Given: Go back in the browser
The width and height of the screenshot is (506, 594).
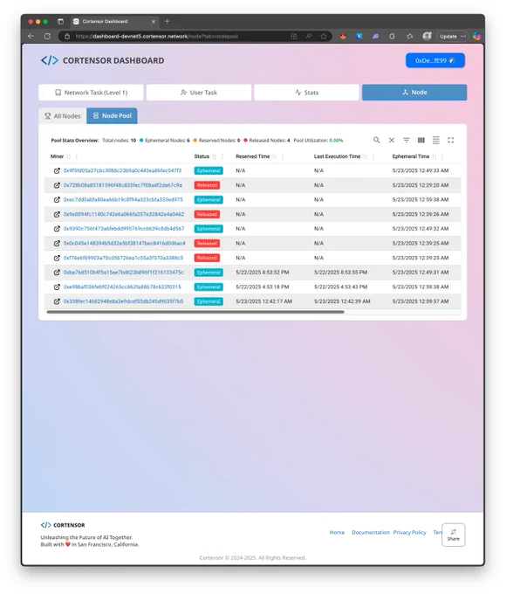Looking at the screenshot, I should (x=31, y=37).
